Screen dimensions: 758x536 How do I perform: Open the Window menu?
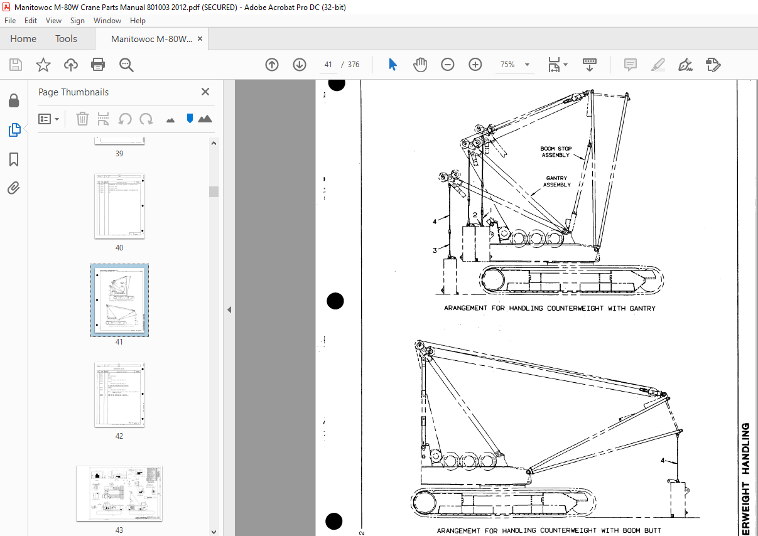[107, 21]
